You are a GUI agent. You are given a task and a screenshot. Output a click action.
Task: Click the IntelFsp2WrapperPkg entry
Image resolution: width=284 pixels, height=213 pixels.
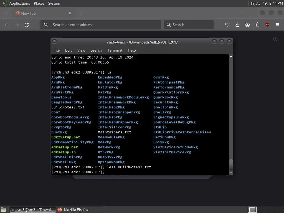tap(119, 112)
